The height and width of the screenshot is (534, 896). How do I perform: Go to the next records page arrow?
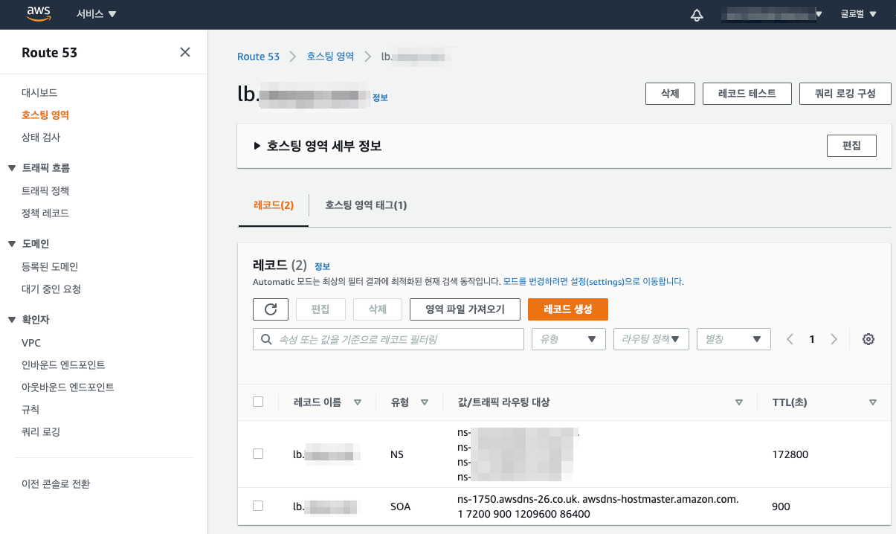point(834,339)
